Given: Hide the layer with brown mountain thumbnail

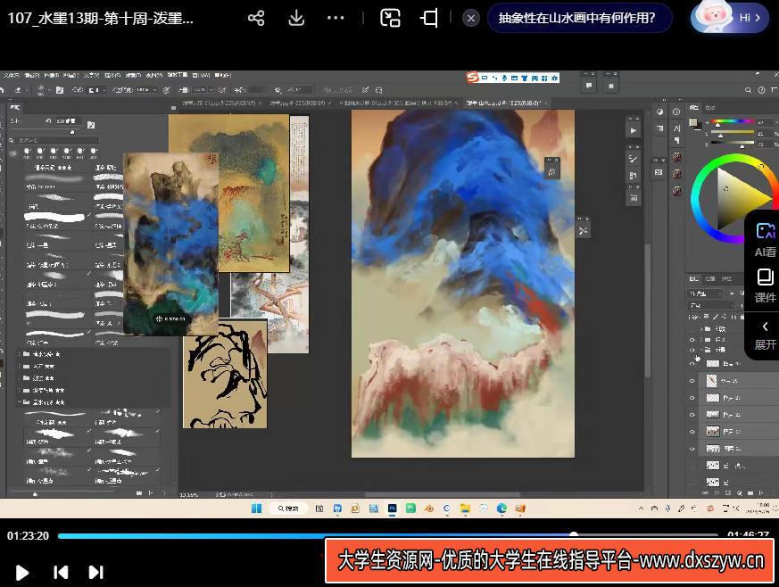Looking at the screenshot, I should coord(692,432).
